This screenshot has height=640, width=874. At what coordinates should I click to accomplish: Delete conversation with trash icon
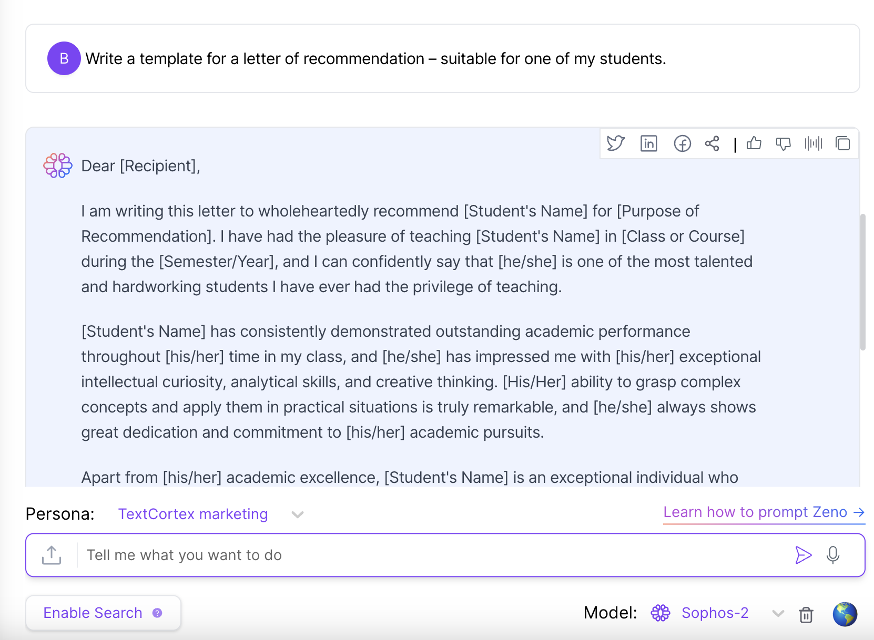[x=806, y=614]
